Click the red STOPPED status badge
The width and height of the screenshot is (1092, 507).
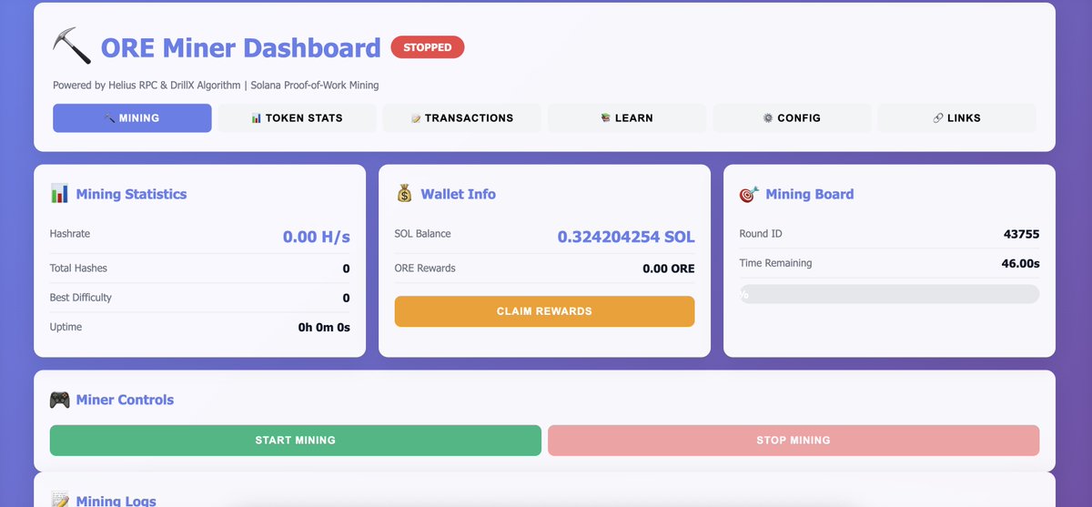pyautogui.click(x=427, y=47)
